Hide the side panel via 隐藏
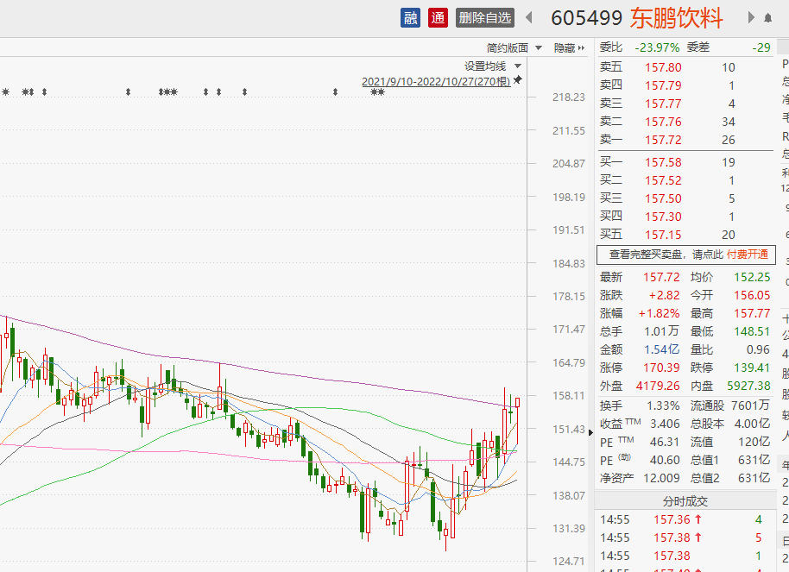The height and width of the screenshot is (572, 789). click(x=568, y=48)
